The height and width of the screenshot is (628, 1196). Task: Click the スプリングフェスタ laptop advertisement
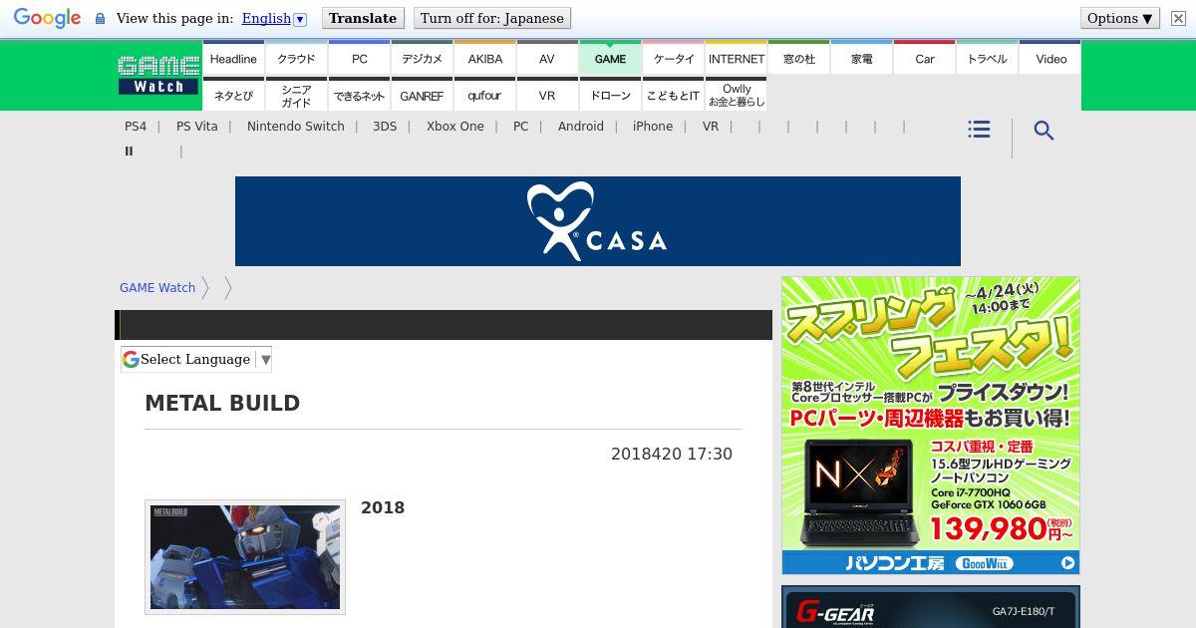931,426
